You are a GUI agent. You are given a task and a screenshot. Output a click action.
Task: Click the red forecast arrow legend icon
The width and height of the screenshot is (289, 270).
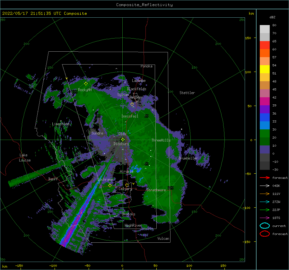[x=265, y=178]
